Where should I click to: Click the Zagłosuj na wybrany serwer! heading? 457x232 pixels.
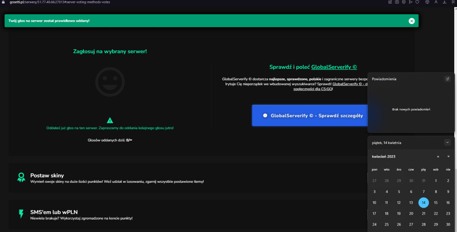[110, 52]
